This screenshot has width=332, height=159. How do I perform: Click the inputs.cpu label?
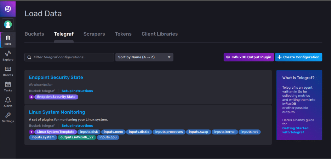click(108, 137)
